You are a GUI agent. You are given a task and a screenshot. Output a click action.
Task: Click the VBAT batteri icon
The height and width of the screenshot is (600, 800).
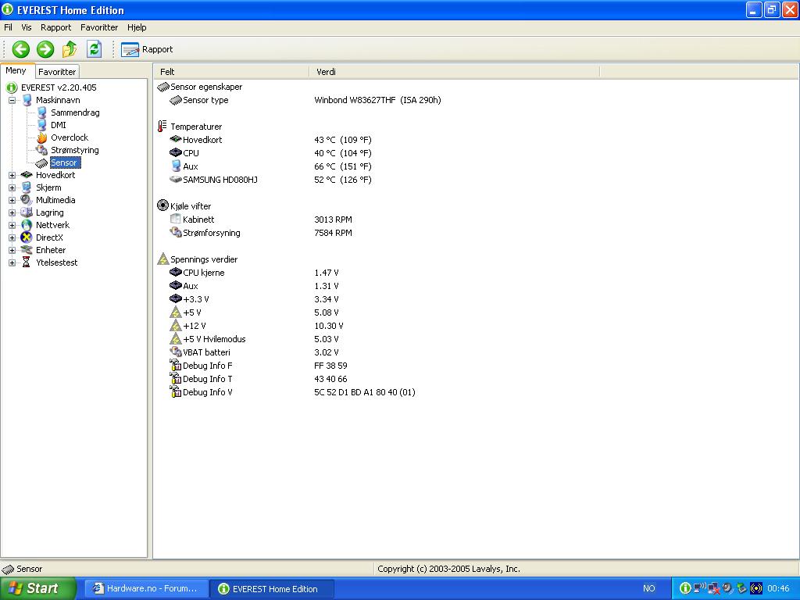click(x=176, y=352)
